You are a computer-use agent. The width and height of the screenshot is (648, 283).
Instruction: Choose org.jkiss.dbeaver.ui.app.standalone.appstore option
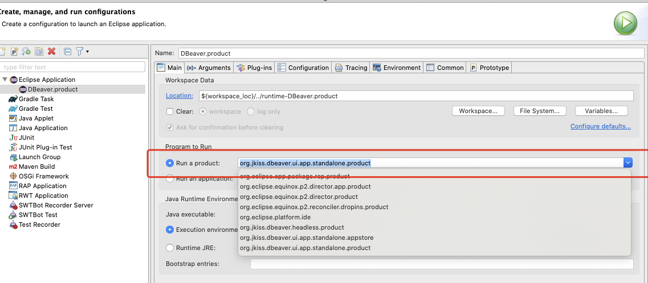coord(435,238)
